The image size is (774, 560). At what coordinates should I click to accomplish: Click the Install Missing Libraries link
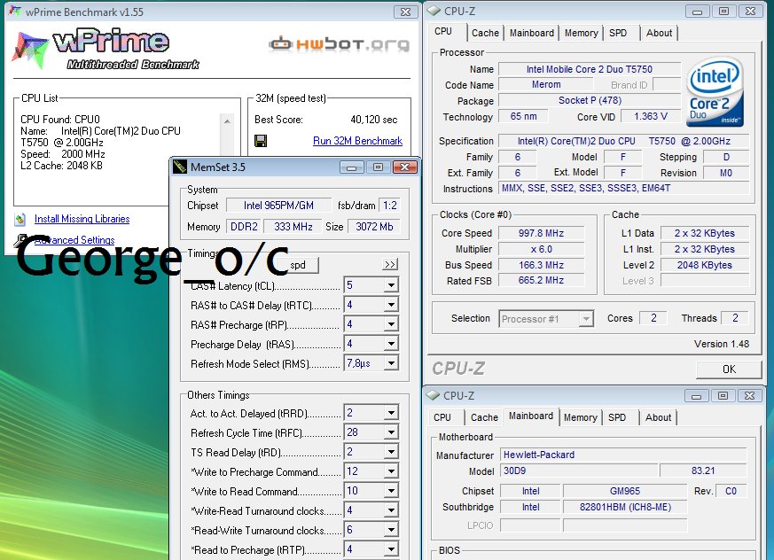pyautogui.click(x=82, y=219)
